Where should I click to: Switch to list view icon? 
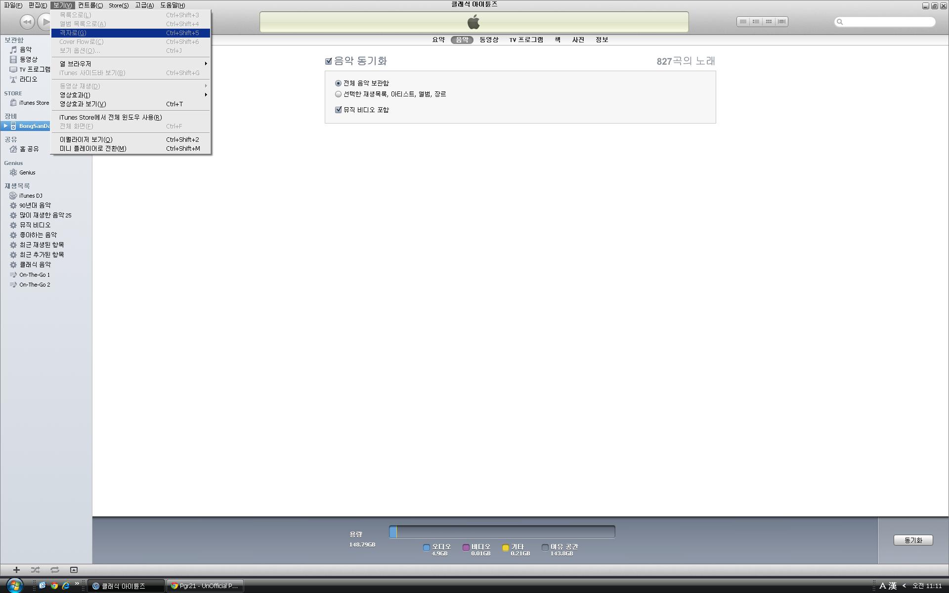click(743, 22)
